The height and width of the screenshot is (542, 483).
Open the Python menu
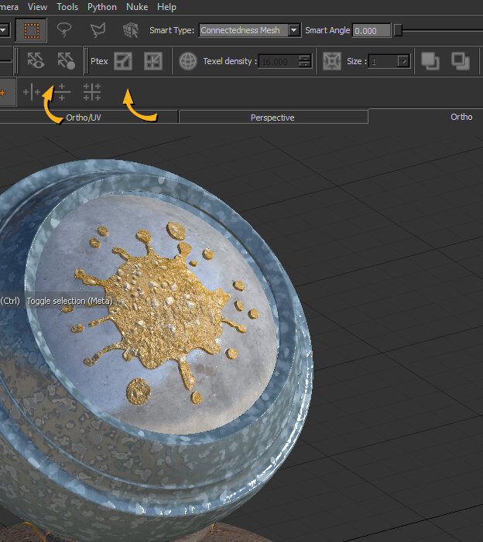tap(101, 7)
